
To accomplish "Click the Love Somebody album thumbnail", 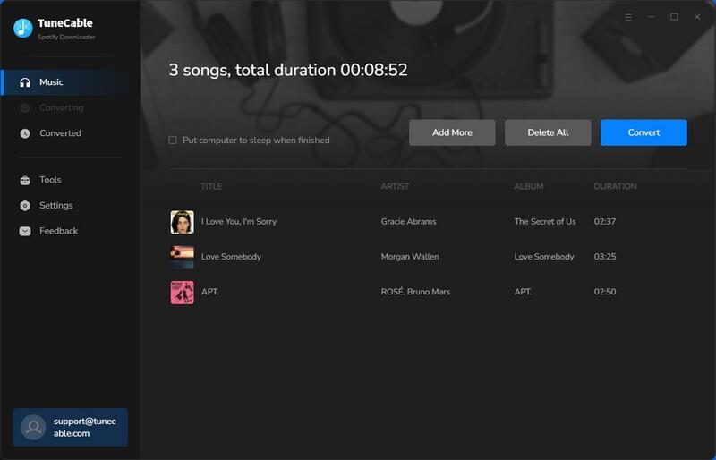I will (x=182, y=257).
